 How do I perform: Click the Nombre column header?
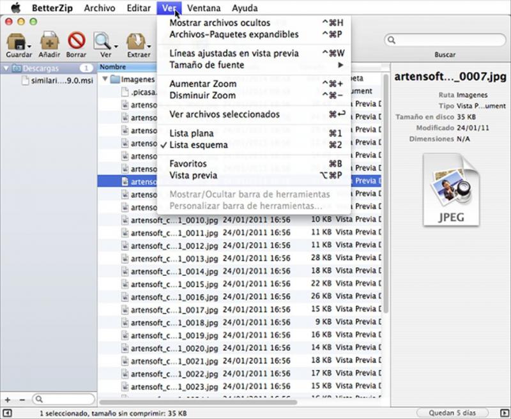127,67
